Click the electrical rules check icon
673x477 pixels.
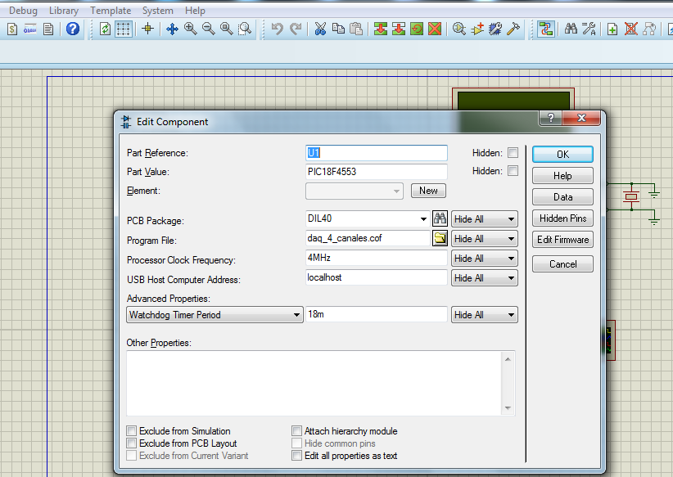[30, 29]
